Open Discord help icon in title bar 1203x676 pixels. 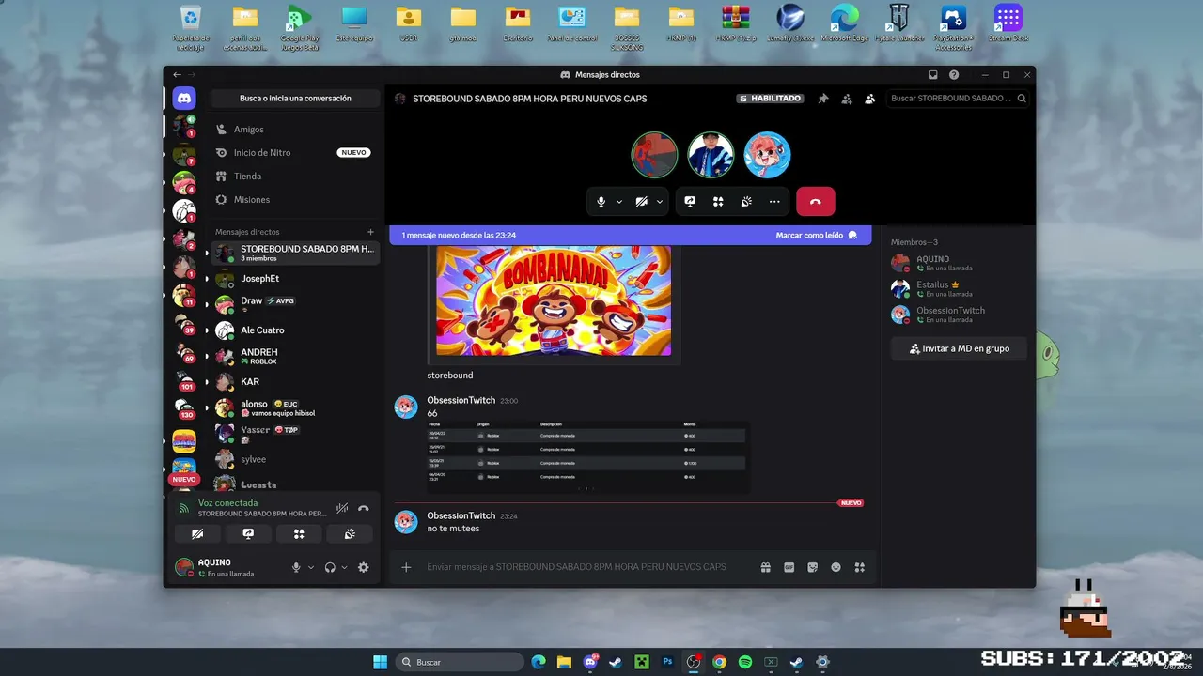[x=954, y=75]
